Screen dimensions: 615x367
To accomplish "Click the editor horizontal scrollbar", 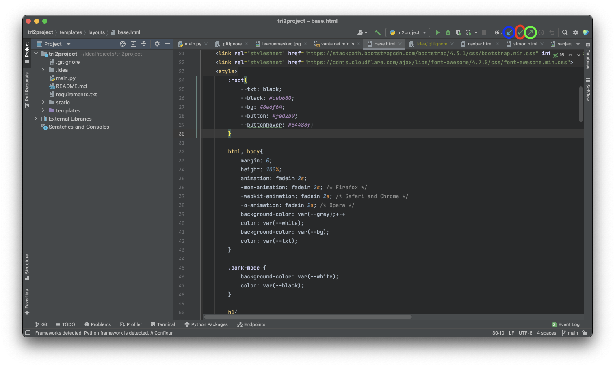I will pyautogui.click(x=307, y=317).
